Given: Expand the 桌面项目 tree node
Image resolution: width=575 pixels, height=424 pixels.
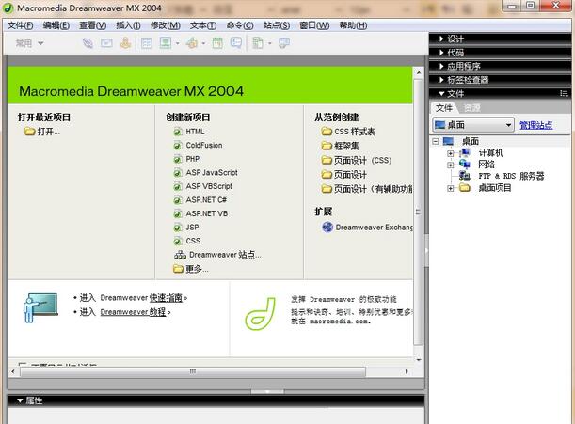Looking at the screenshot, I should (x=451, y=188).
